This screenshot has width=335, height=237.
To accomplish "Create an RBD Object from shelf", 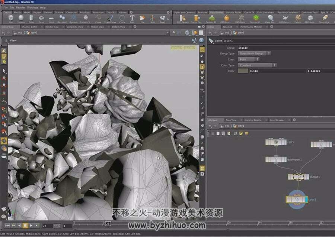I will coord(183,19).
